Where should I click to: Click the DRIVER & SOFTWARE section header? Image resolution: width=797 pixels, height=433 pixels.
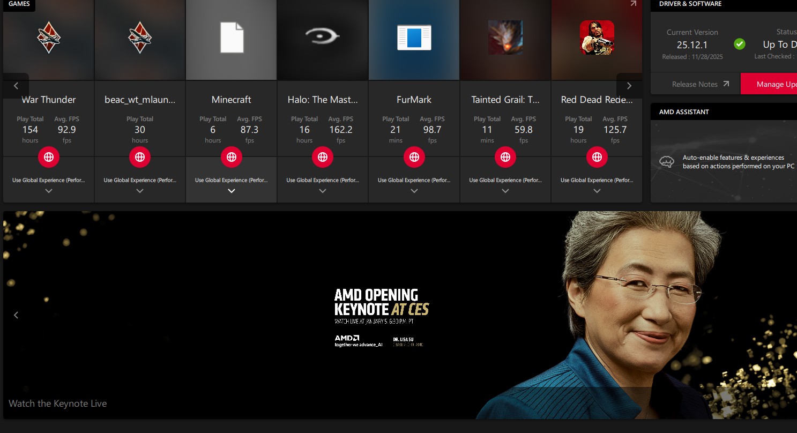click(x=690, y=4)
